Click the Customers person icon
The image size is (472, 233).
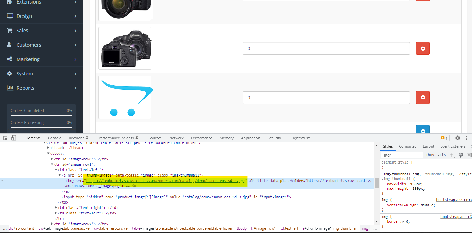[10, 45]
